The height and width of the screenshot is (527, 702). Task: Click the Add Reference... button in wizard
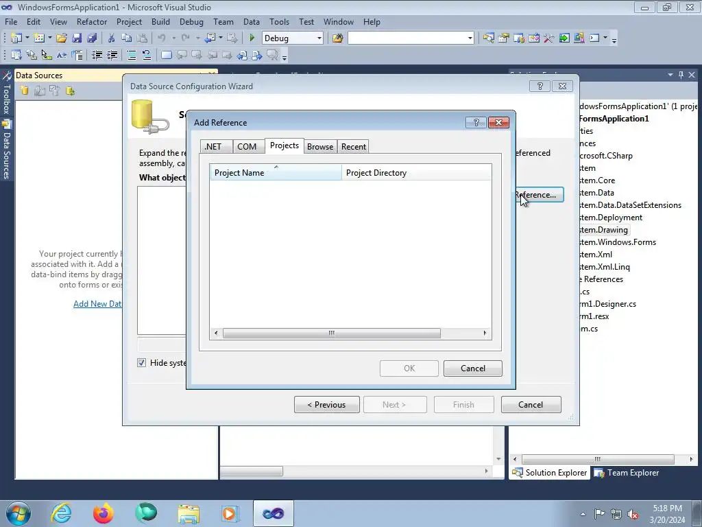(x=539, y=194)
